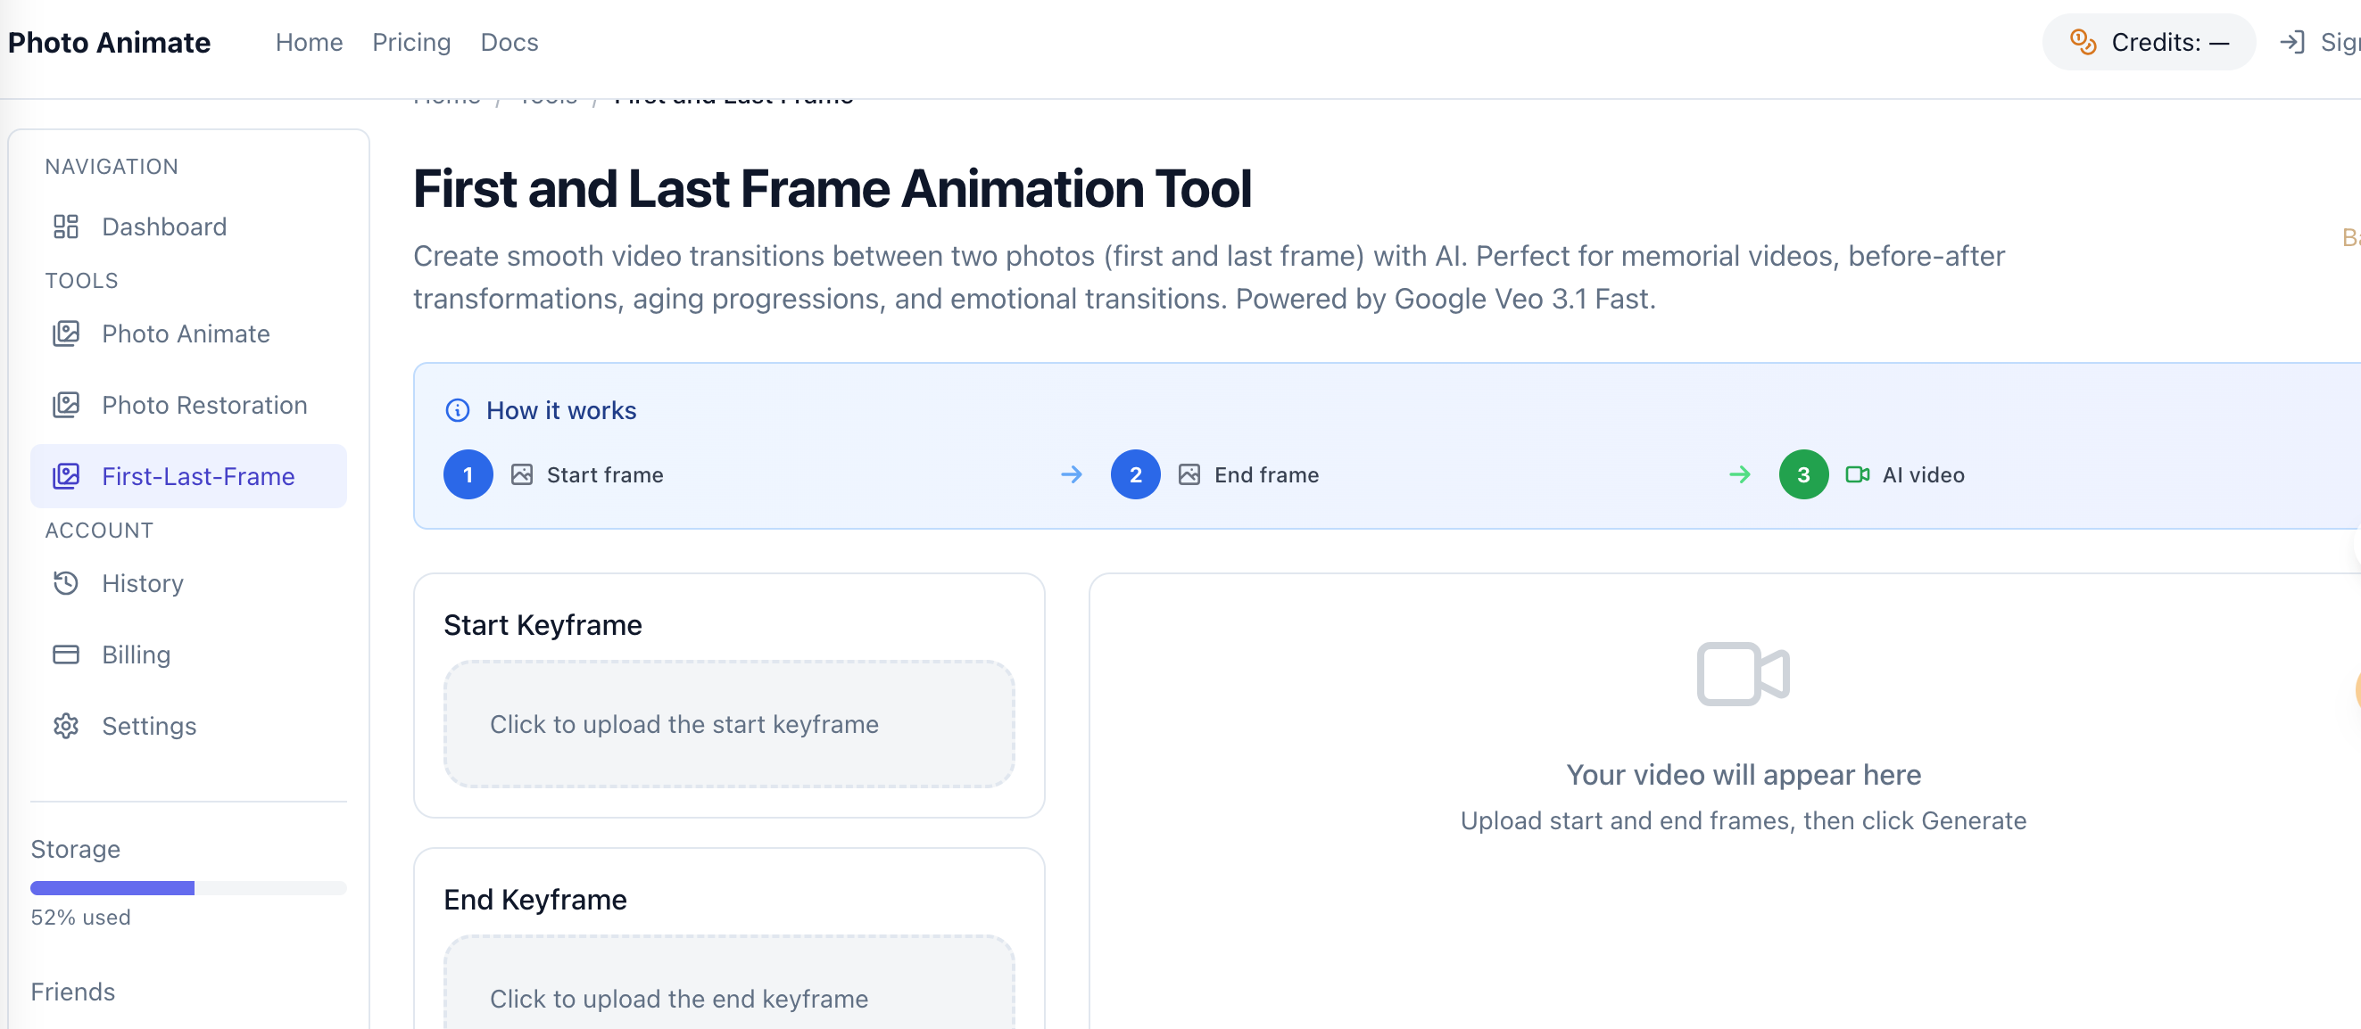Viewport: 2361px width, 1029px height.
Task: Click the Billing card icon
Action: [x=66, y=655]
